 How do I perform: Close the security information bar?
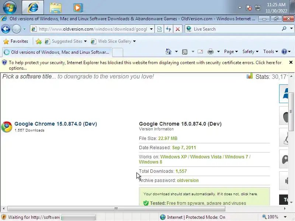coord(291,62)
